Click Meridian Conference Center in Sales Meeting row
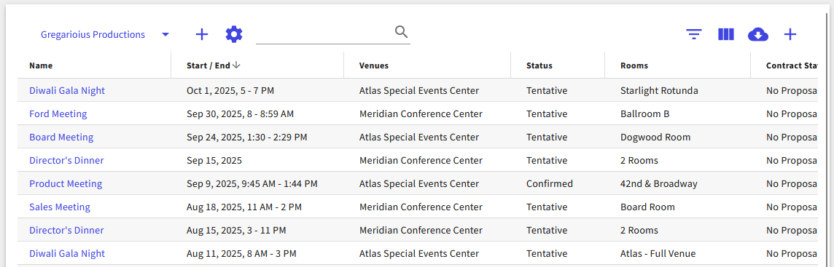Screen dimensions: 834x267 [x=421, y=207]
